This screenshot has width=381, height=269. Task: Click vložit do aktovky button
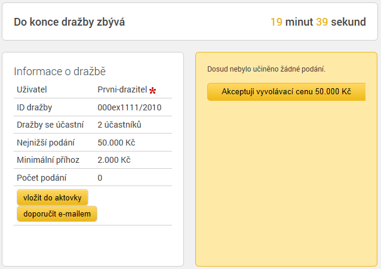(52, 197)
